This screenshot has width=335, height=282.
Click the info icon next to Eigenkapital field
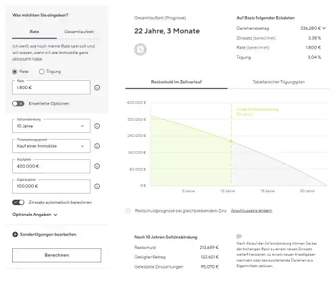coord(97,186)
